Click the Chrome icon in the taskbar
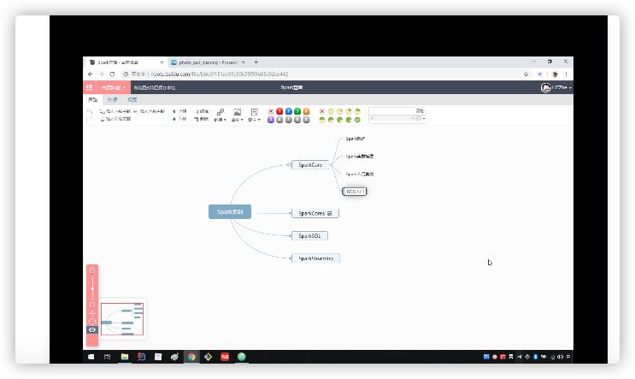 191,357
